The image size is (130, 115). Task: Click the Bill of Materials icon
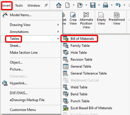point(66,39)
